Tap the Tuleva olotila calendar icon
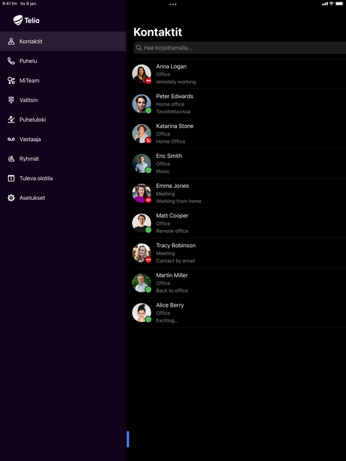Viewport: 346px width, 461px height. click(11, 178)
